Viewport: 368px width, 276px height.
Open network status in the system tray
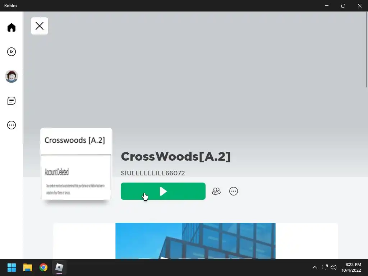tap(325, 267)
